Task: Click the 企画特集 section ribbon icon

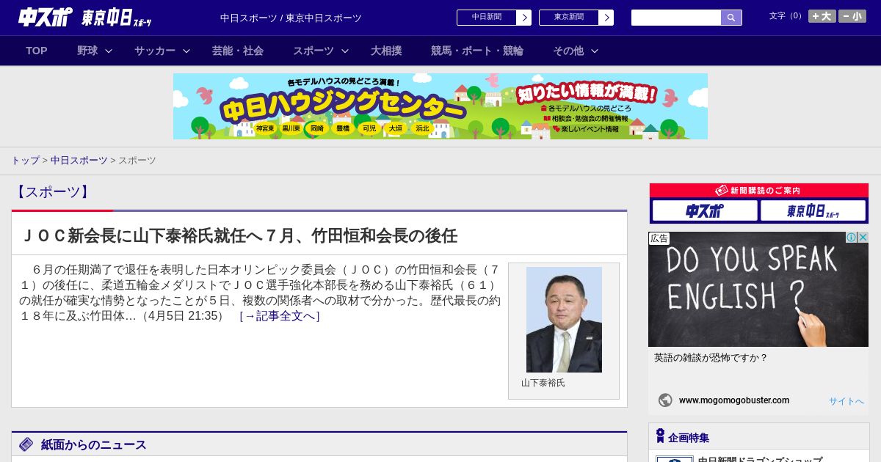Action: pyautogui.click(x=660, y=436)
